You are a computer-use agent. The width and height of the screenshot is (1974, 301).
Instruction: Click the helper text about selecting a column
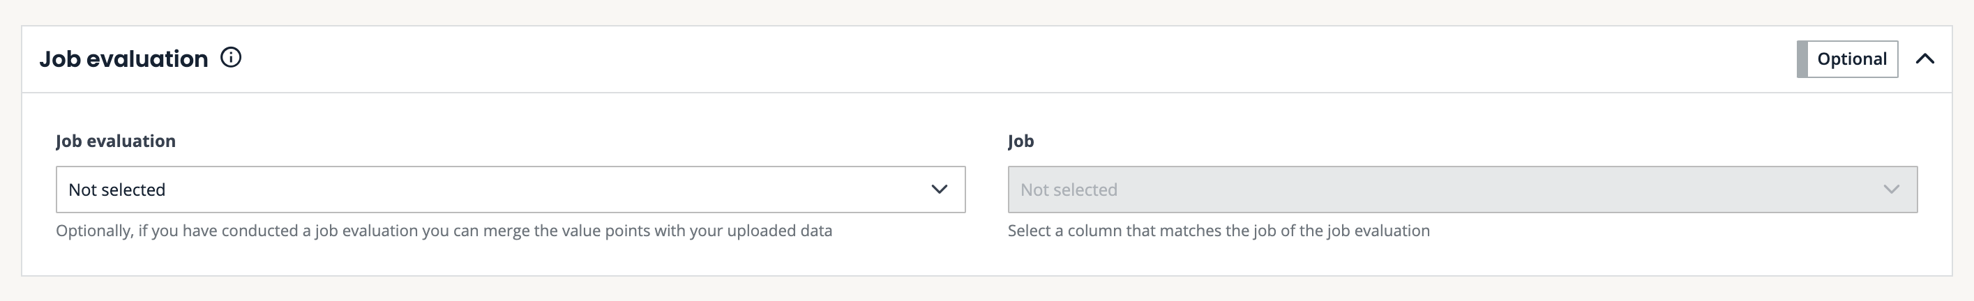pyautogui.click(x=1218, y=231)
